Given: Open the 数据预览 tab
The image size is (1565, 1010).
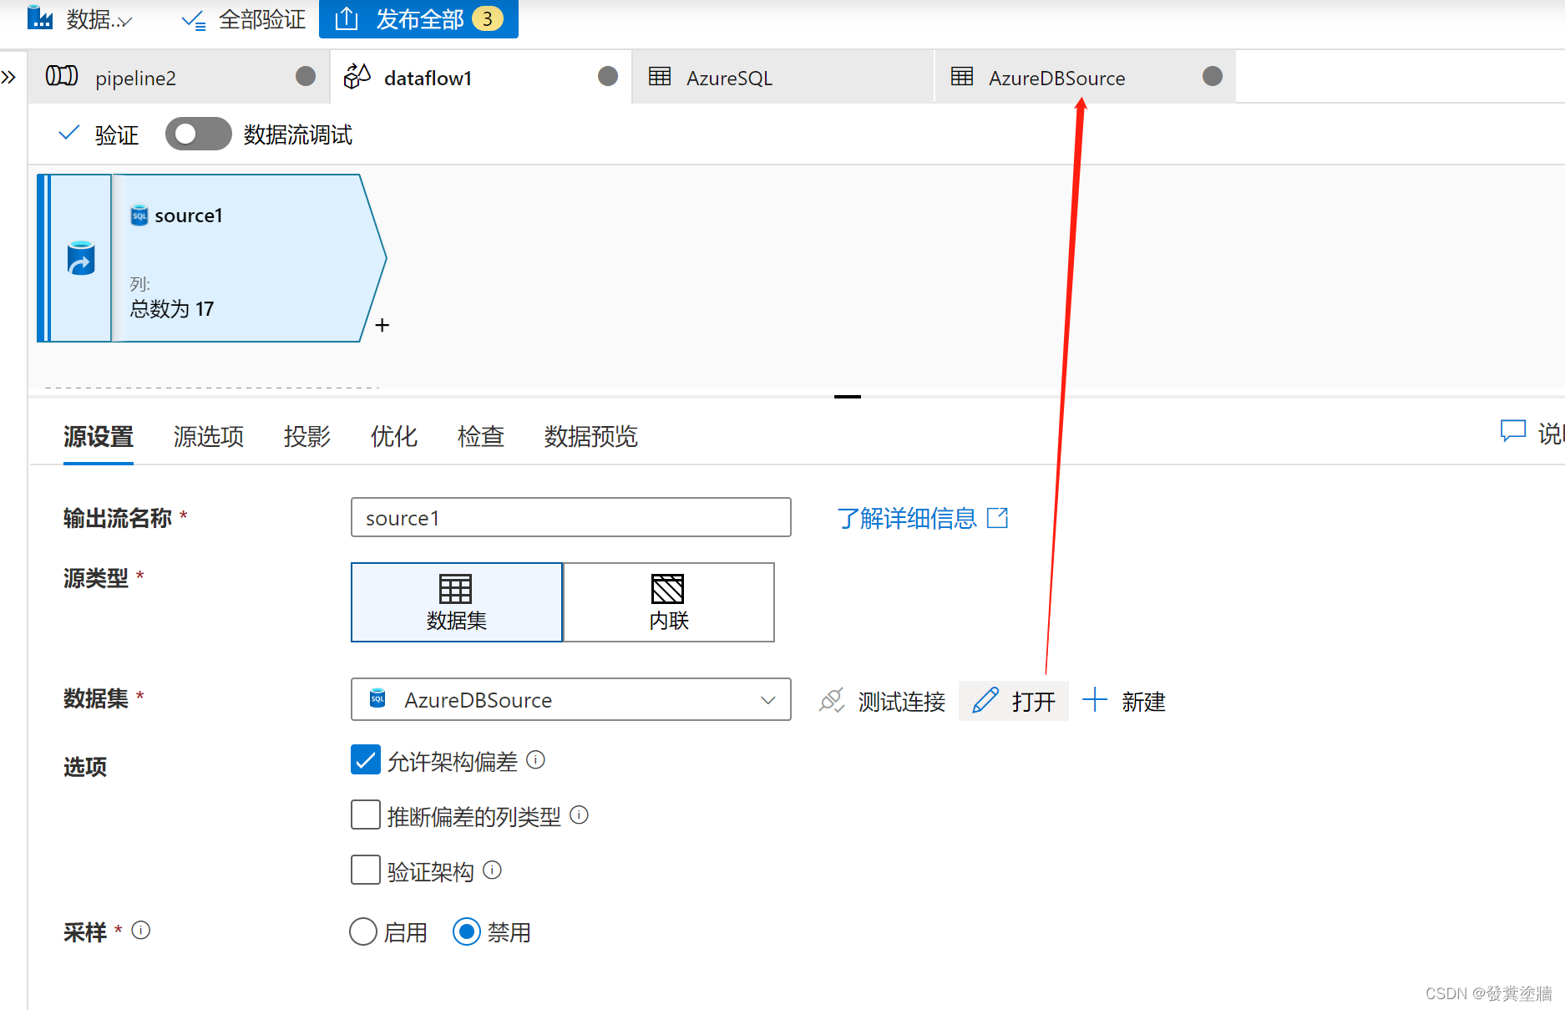Looking at the screenshot, I should (x=590, y=436).
